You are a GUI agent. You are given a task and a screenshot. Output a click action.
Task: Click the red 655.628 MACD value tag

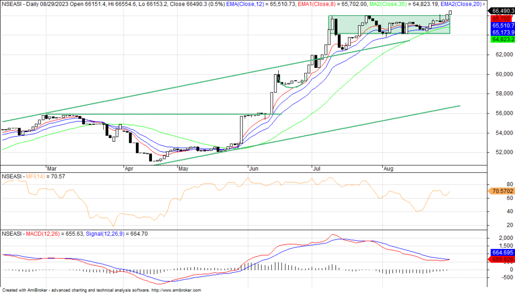500,259
